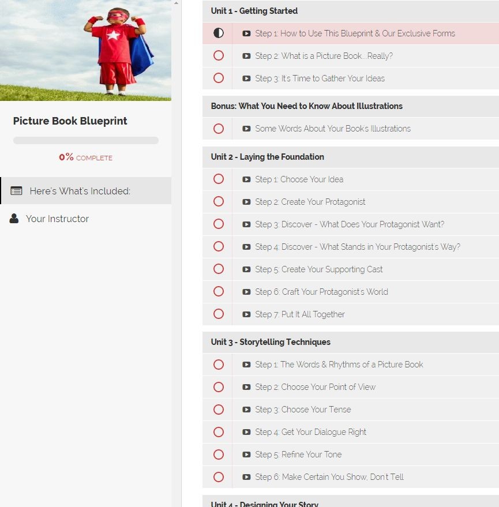Click person icon beside Your Instructor
Image resolution: width=499 pixels, height=507 pixels.
point(14,218)
